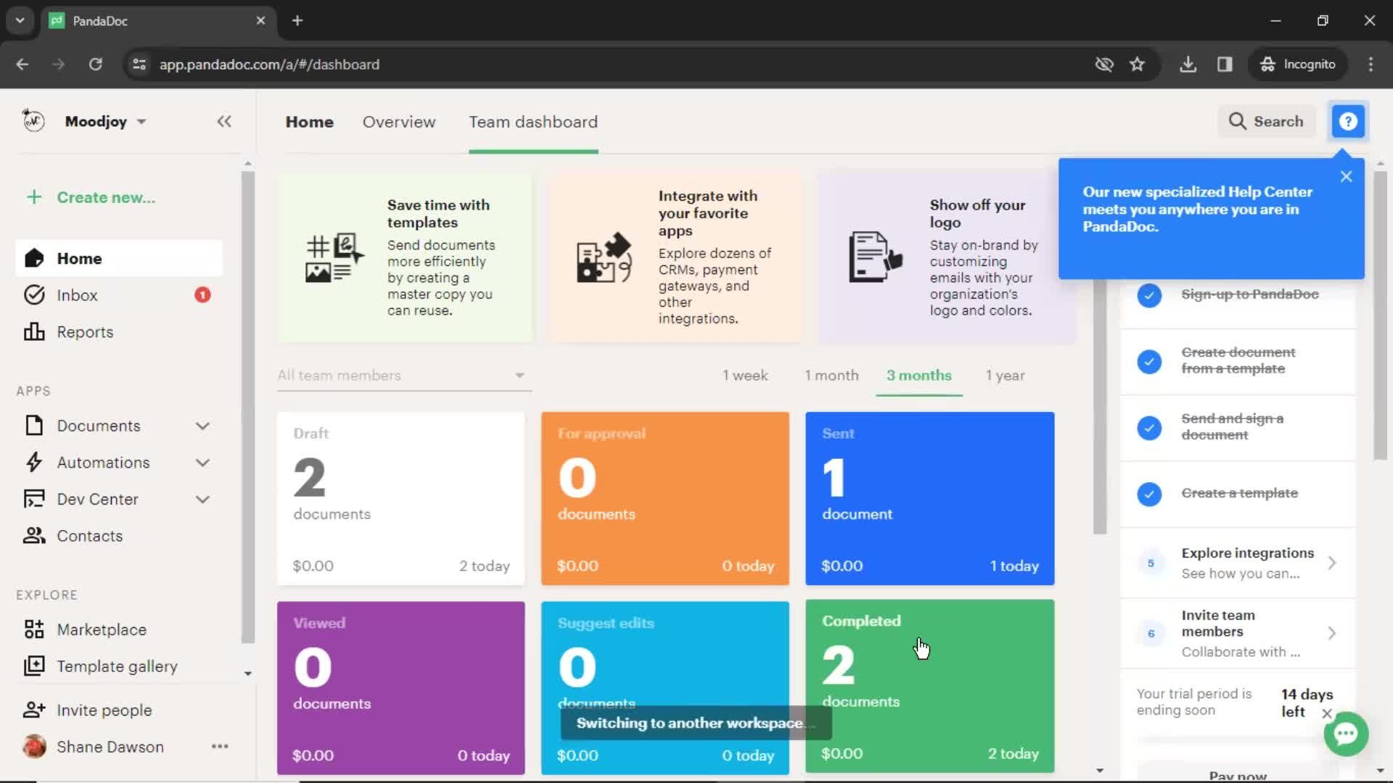Click the 1 week time filter button
The width and height of the screenshot is (1393, 783).
[745, 375]
